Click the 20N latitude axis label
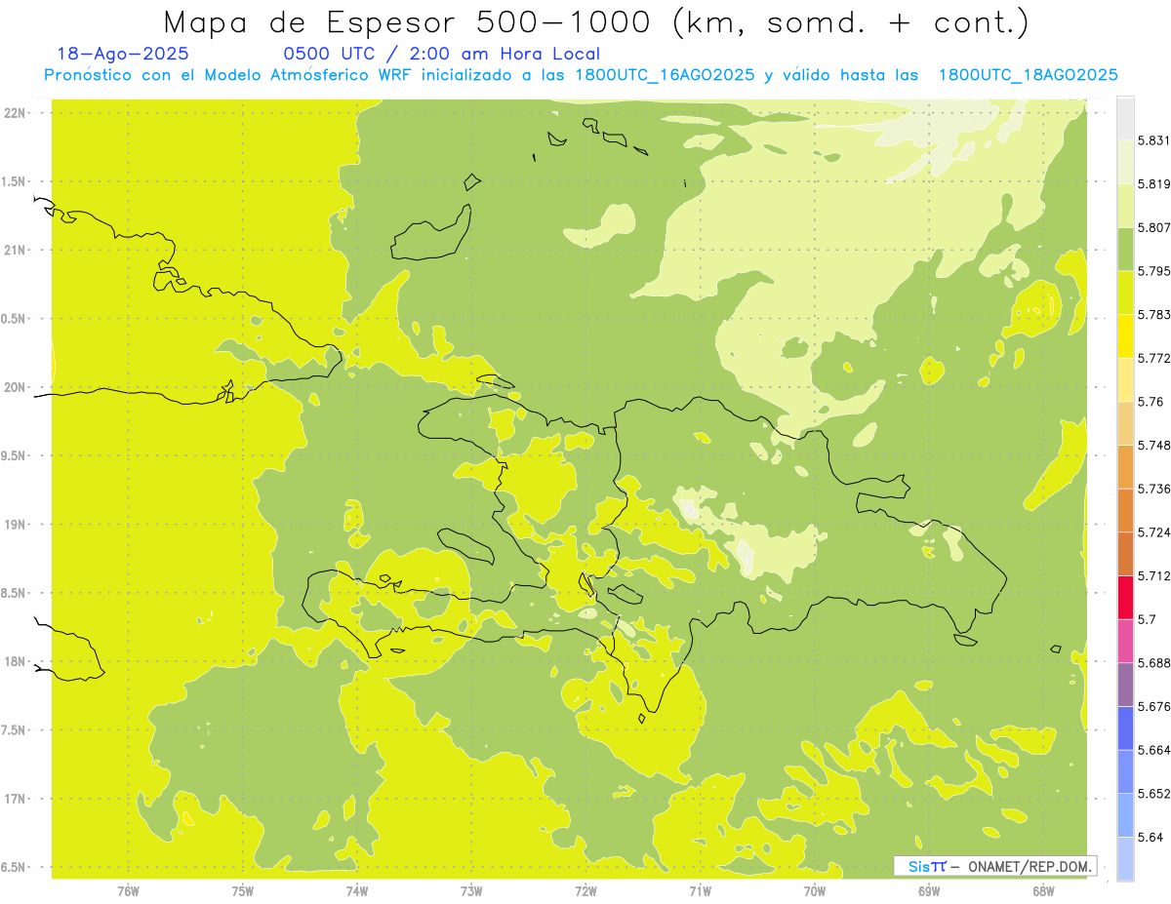This screenshot has height=904, width=1171. [14, 387]
